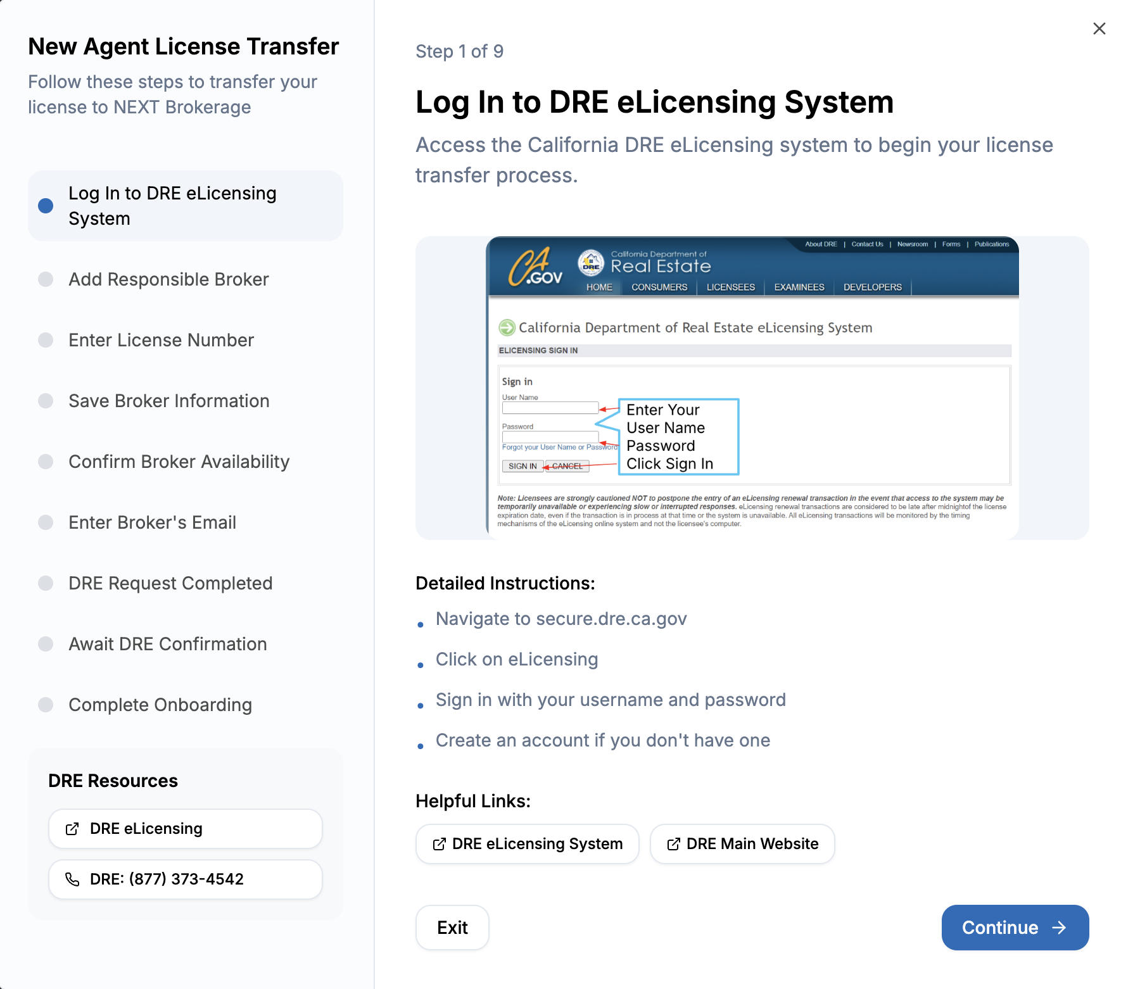Click external link icon in DRE Resources
Viewport: 1121px width, 989px height.
(x=72, y=829)
